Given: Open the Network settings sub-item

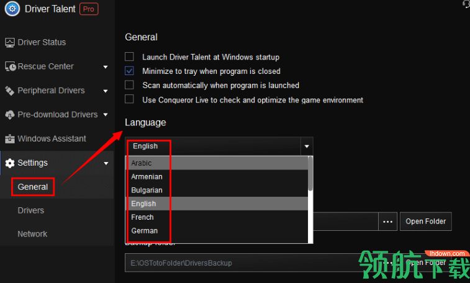Looking at the screenshot, I should [x=32, y=234].
